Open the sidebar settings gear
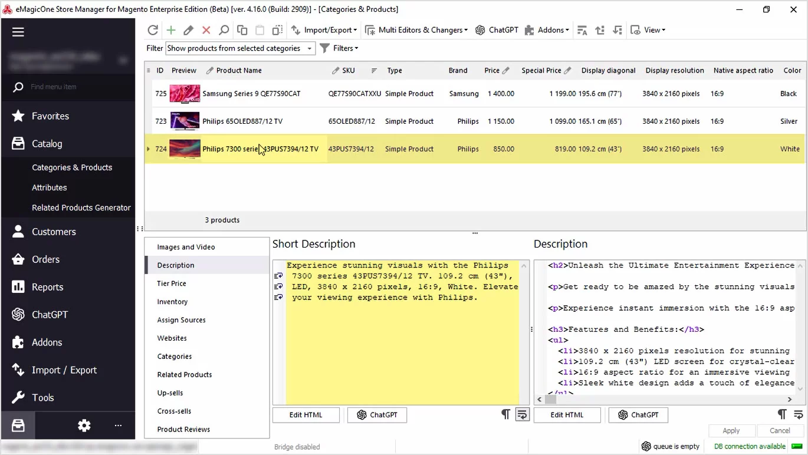This screenshot has height=455, width=808. coord(84,426)
